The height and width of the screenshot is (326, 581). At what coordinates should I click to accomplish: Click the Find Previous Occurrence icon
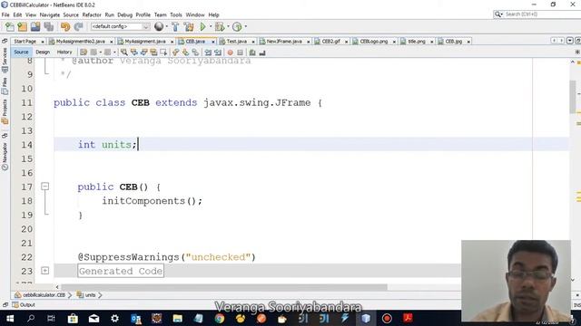[133, 53]
